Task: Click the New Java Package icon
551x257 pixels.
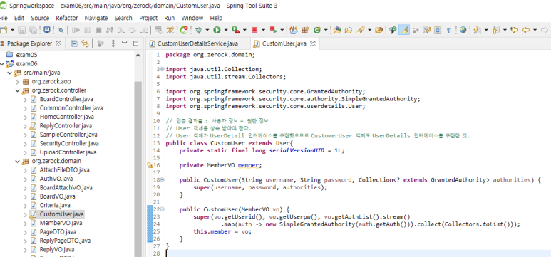Action: click(305, 30)
